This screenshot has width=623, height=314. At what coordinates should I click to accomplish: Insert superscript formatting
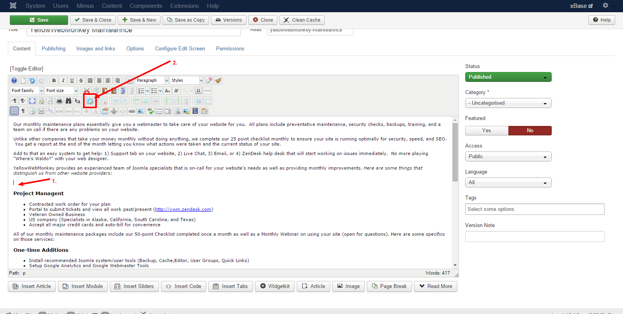click(176, 91)
